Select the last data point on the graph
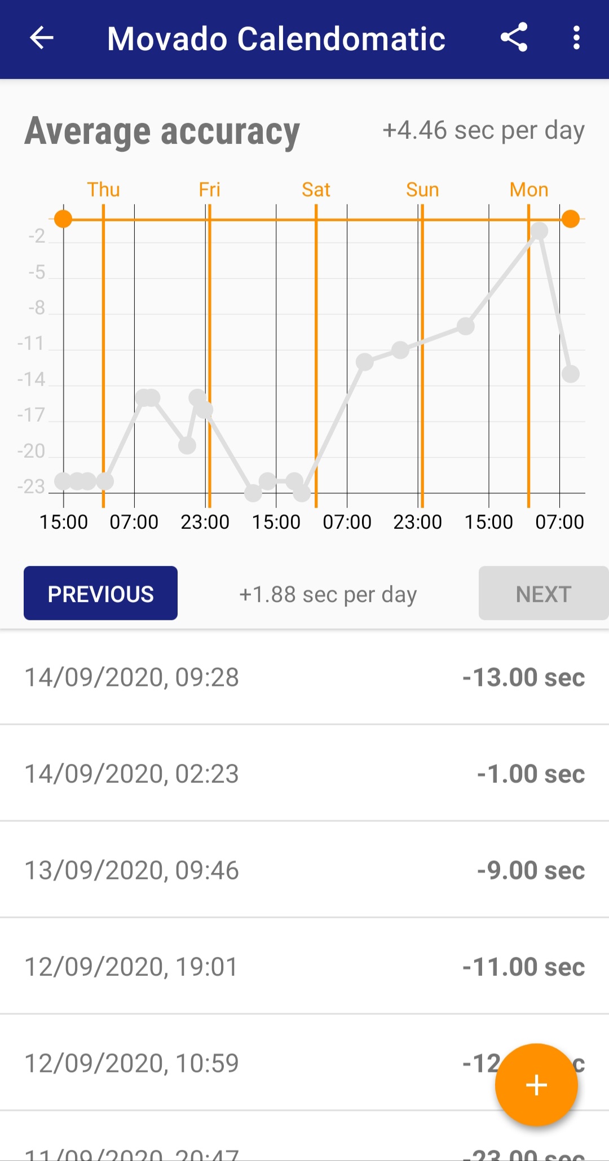The width and height of the screenshot is (609, 1161). [x=571, y=374]
